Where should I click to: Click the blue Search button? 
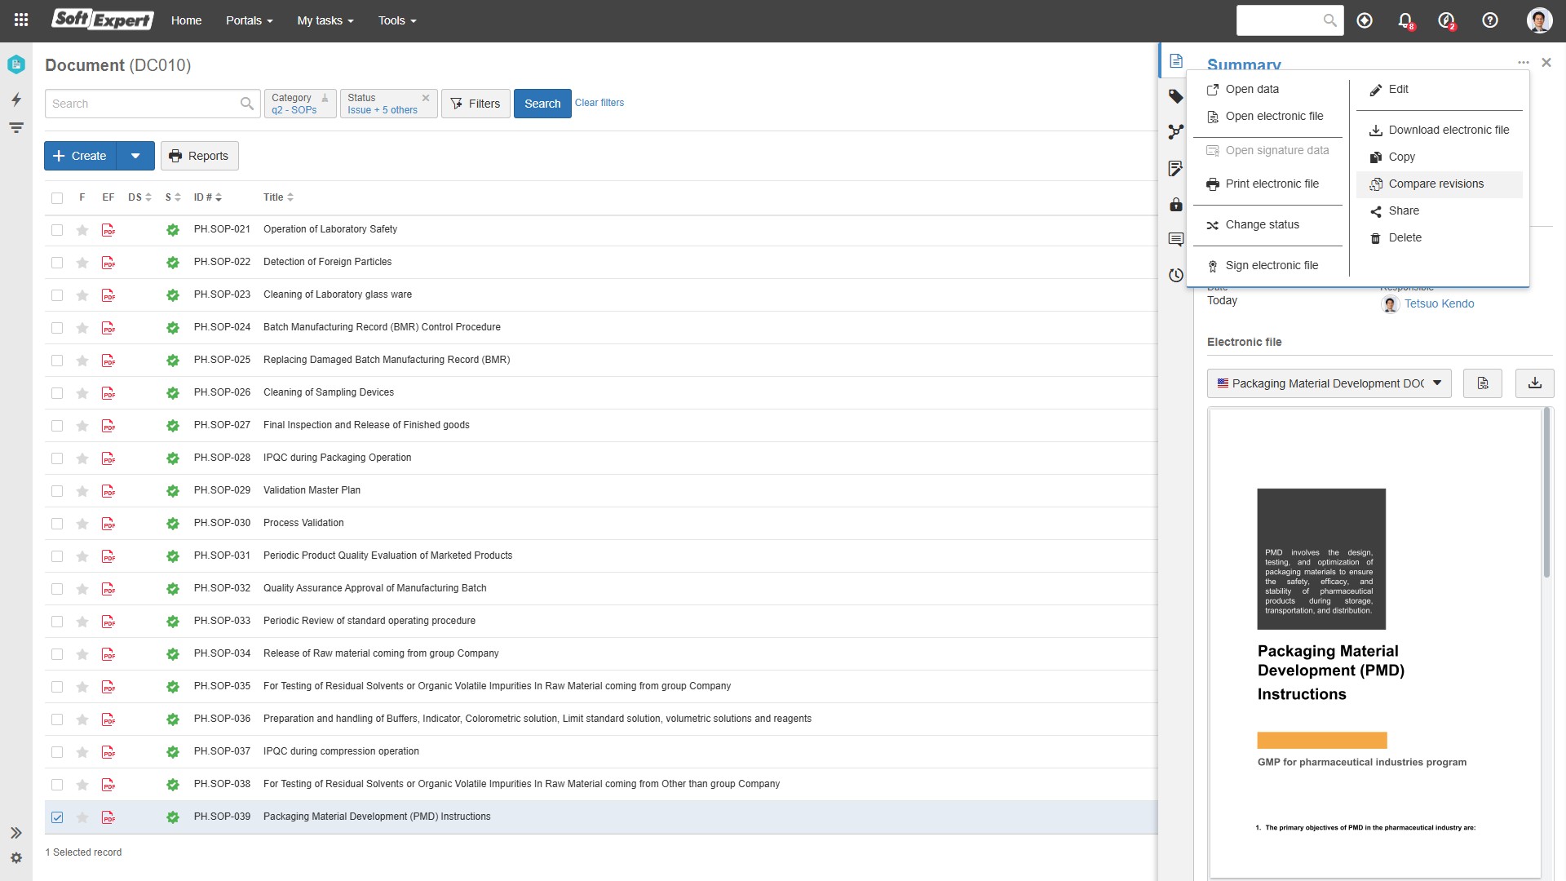coord(542,104)
